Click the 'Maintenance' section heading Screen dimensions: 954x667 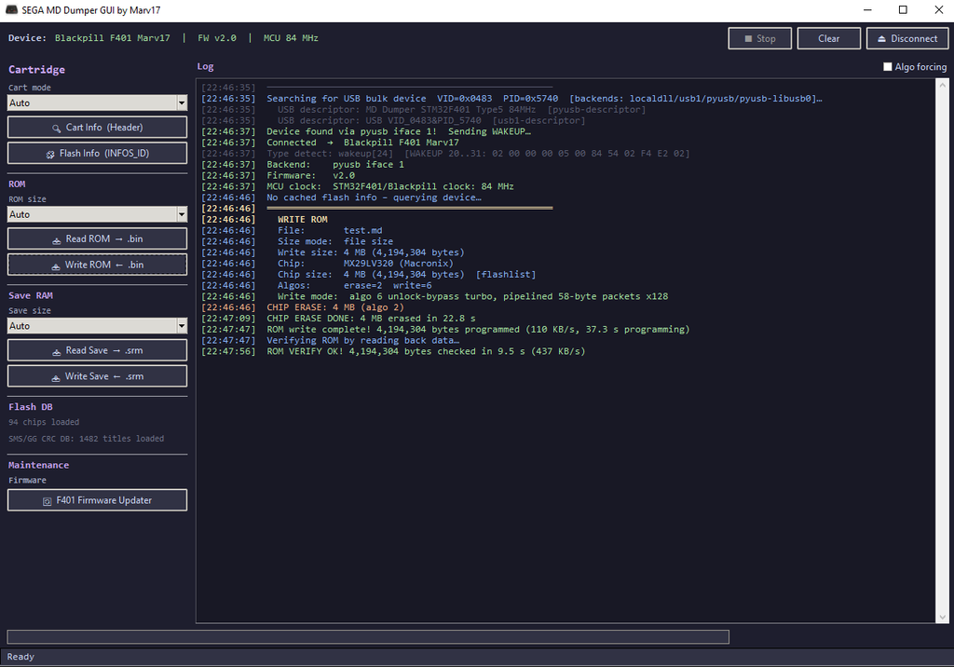(38, 465)
